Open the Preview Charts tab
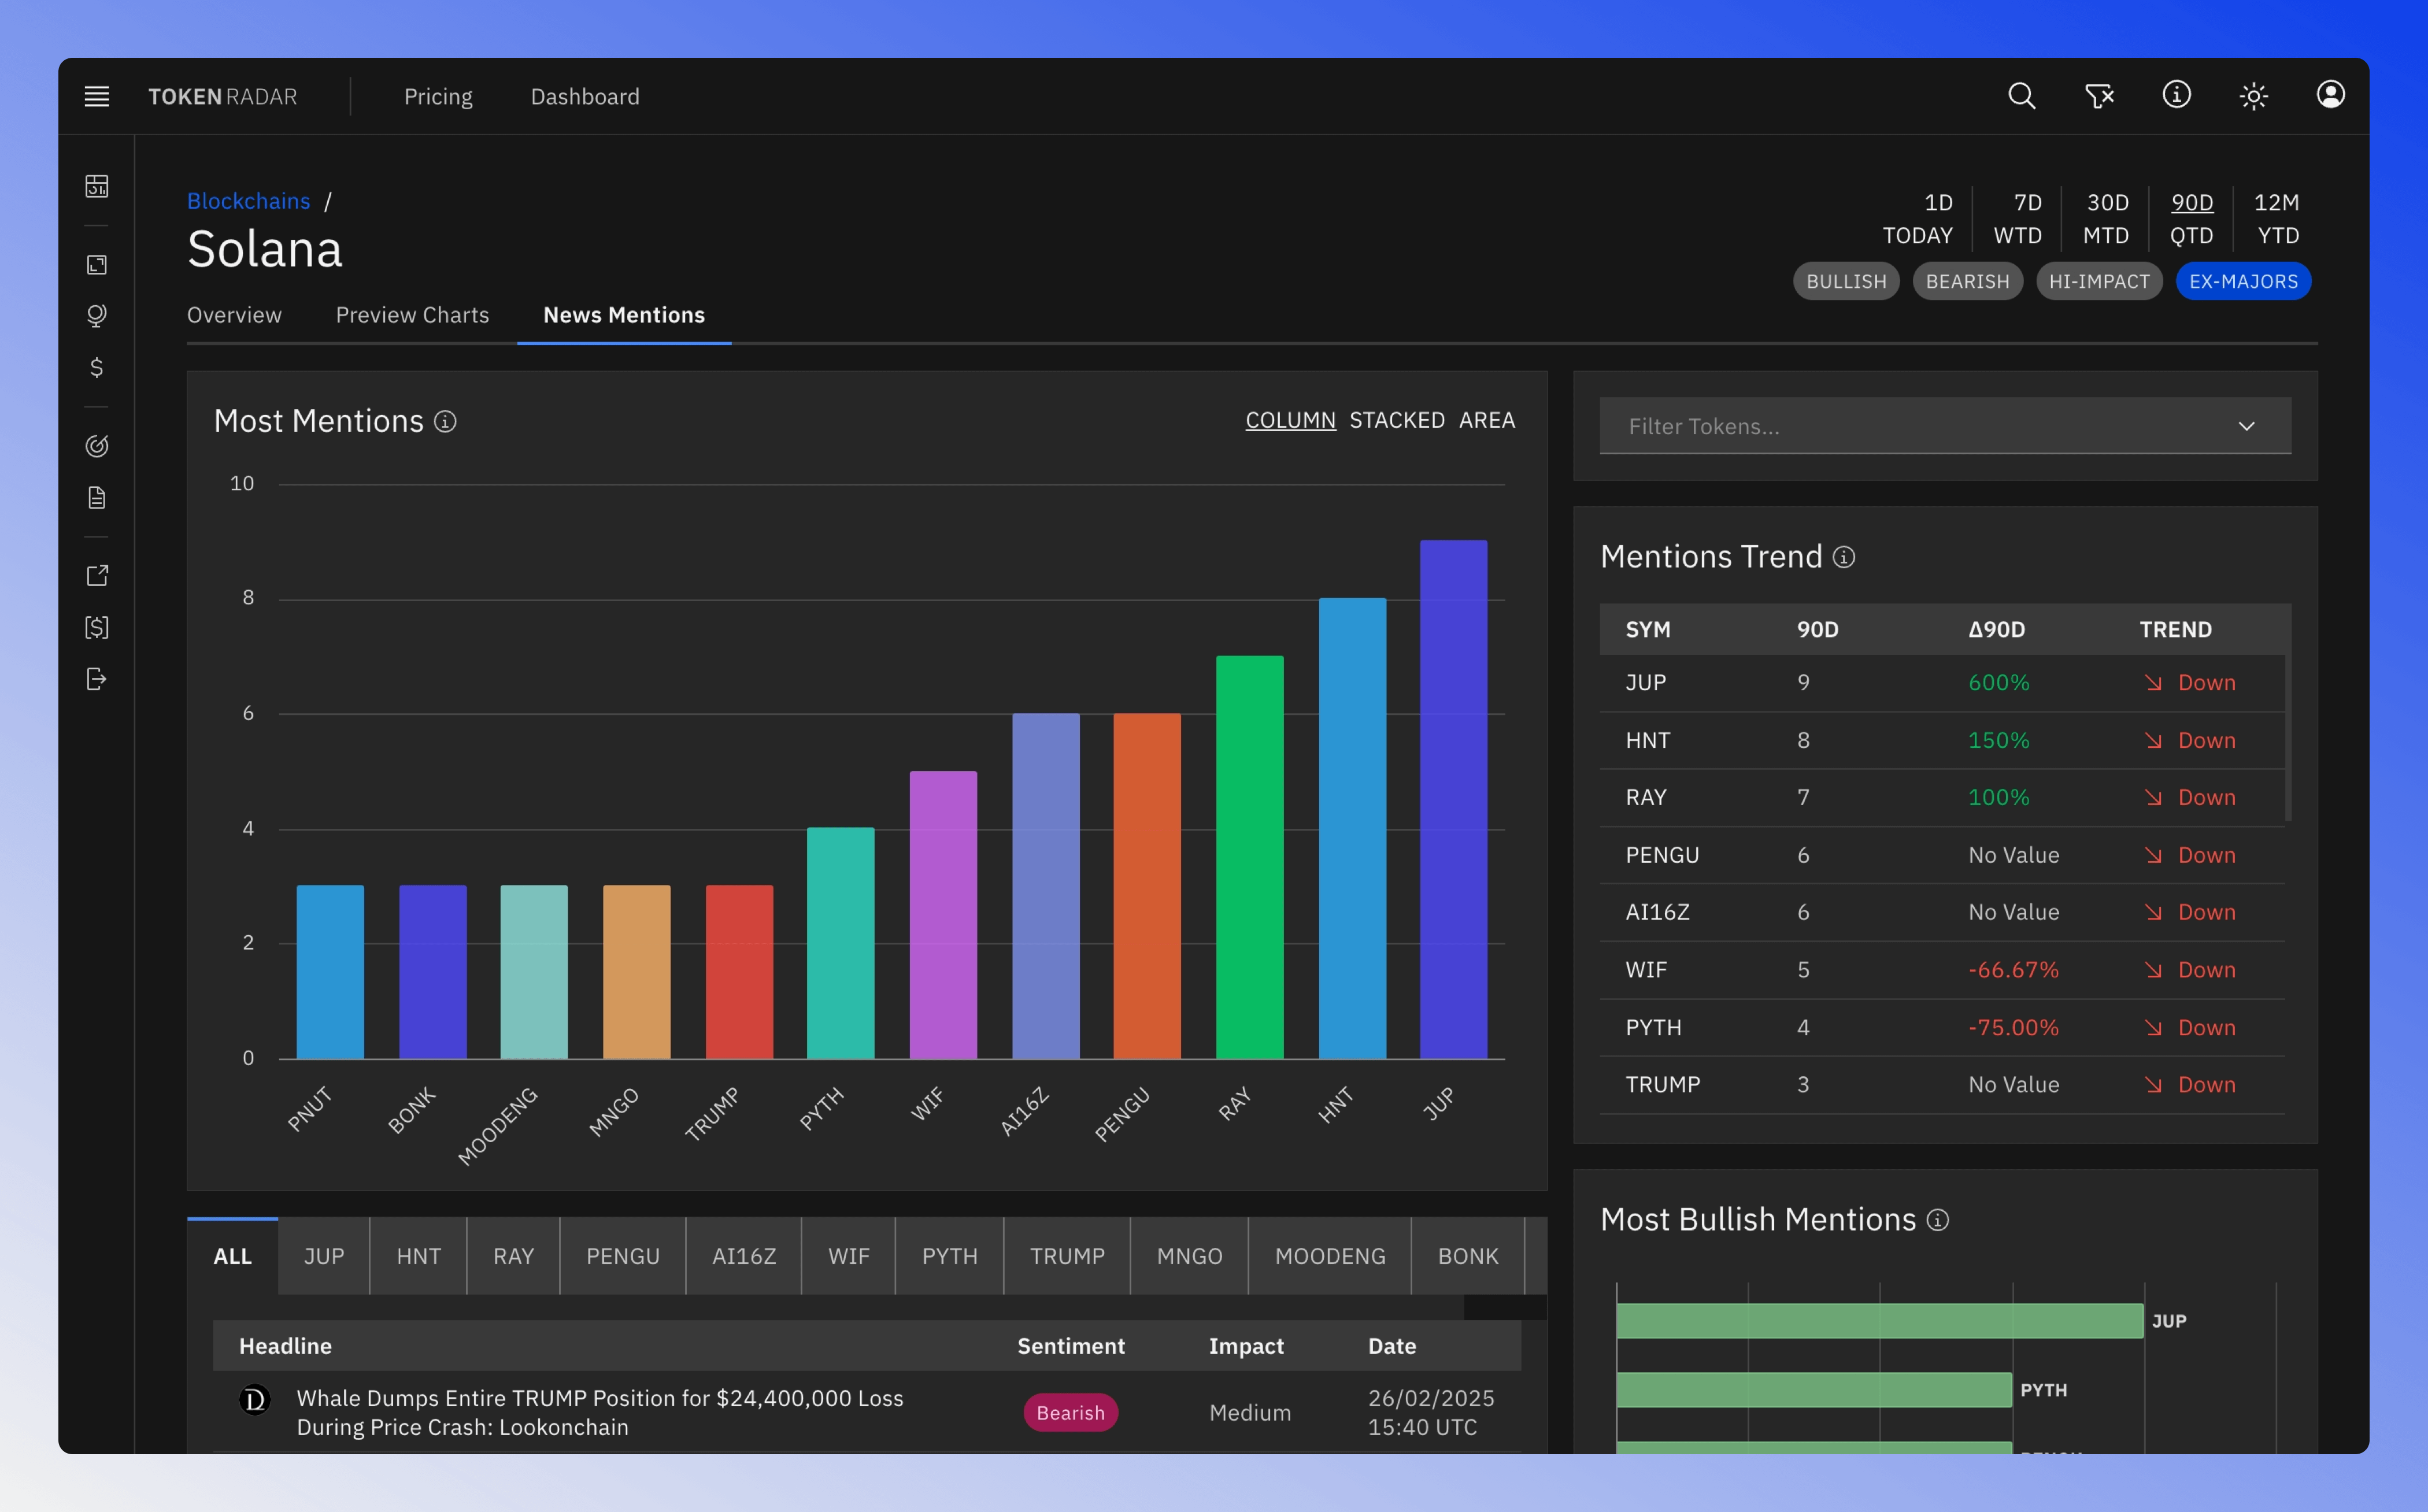Viewport: 2428px width, 1512px height. point(412,315)
